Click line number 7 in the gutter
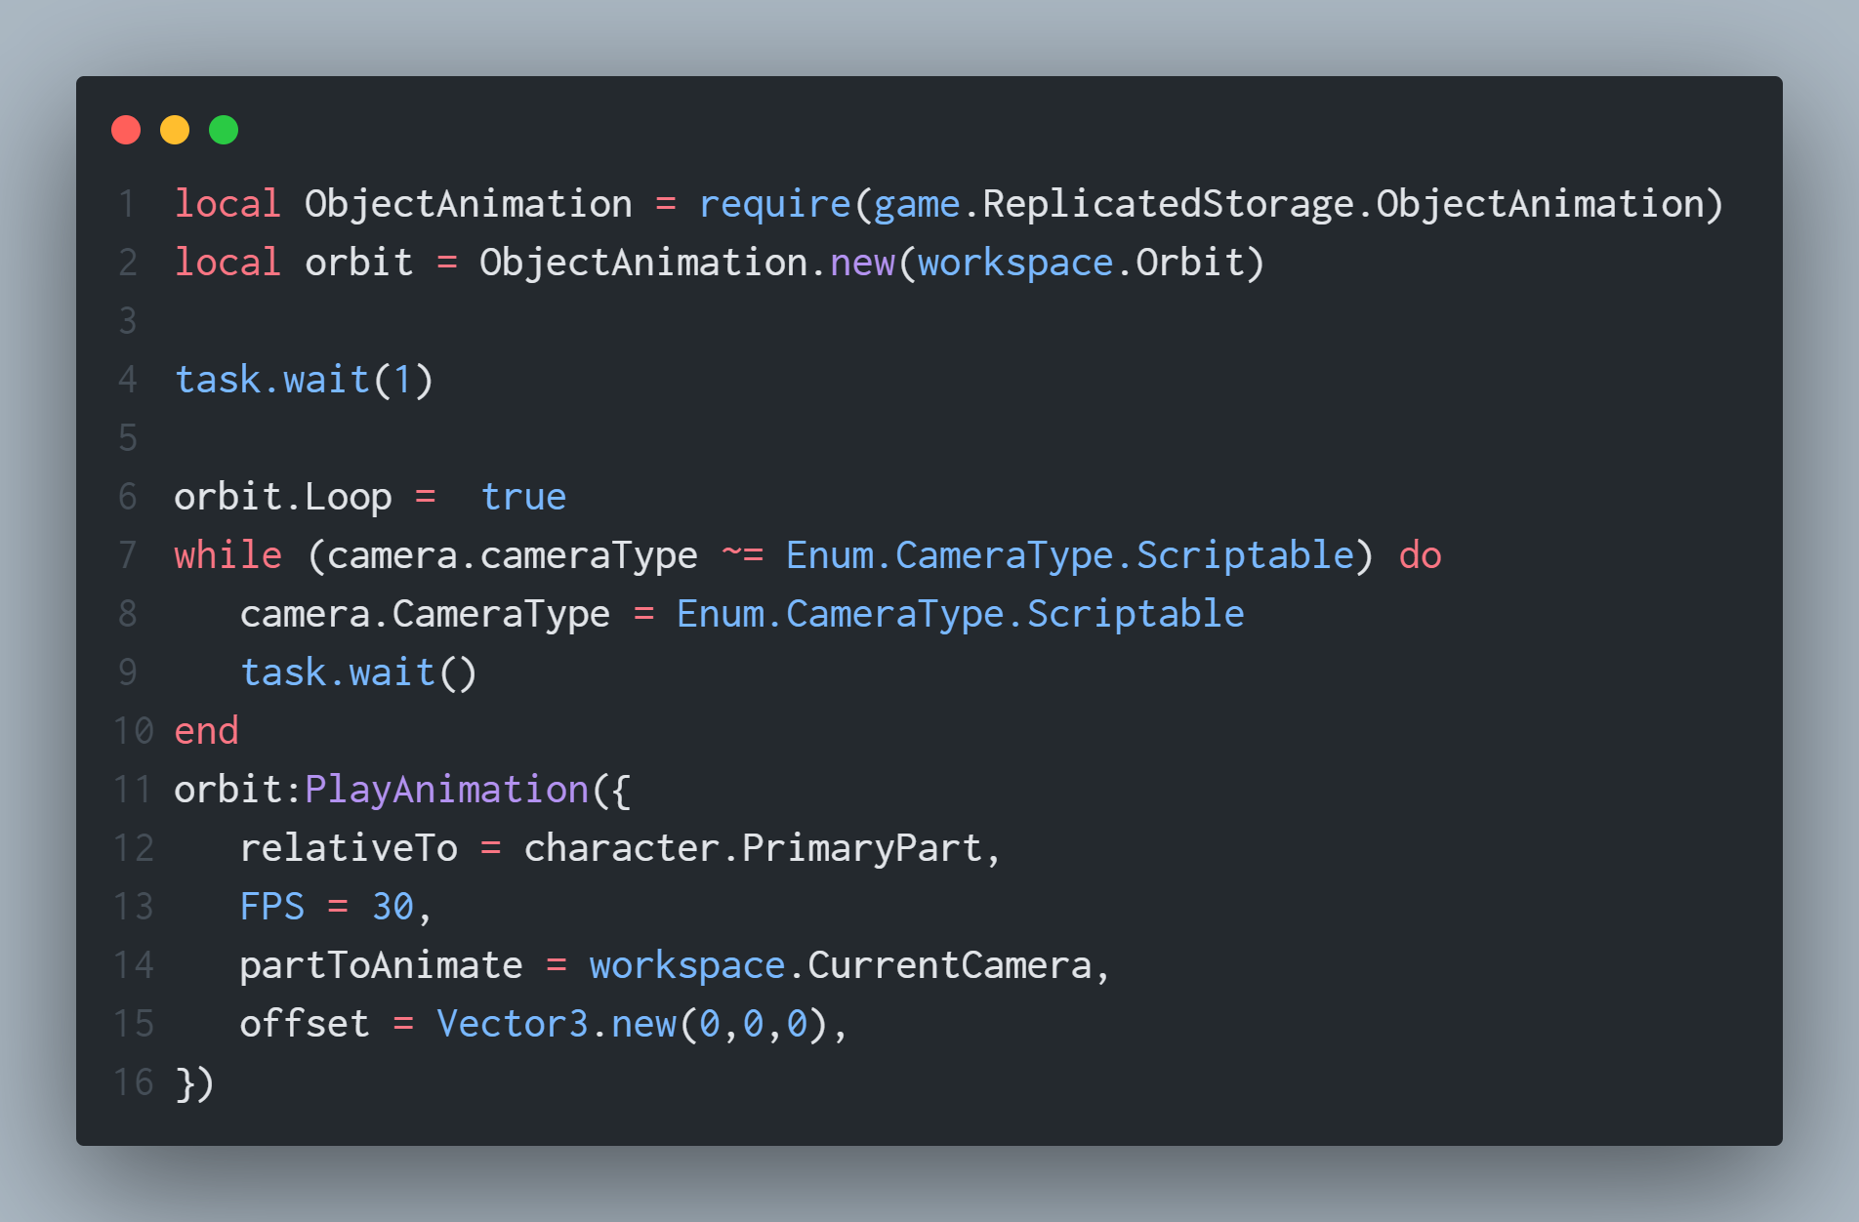 127,555
